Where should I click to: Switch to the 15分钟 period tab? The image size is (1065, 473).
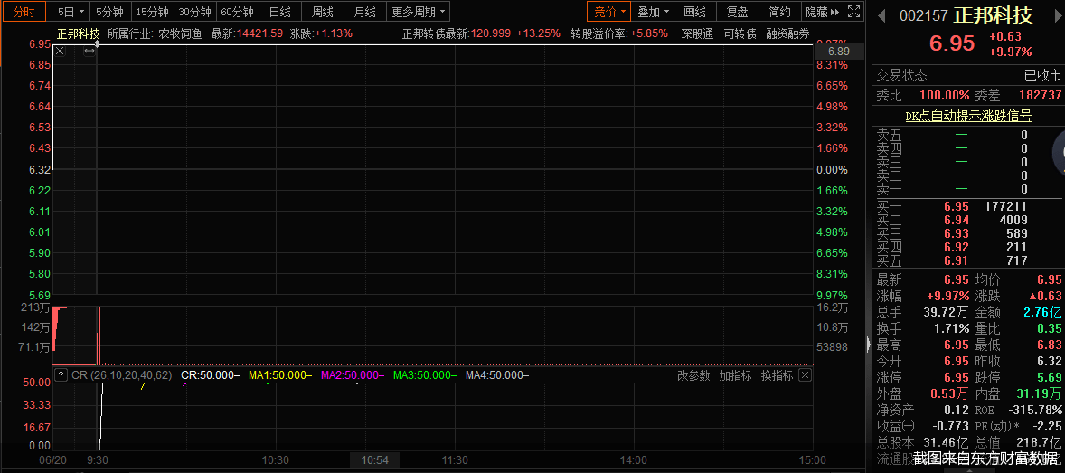tap(152, 12)
